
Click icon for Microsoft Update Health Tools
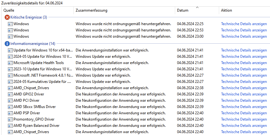(x=10, y=63)
